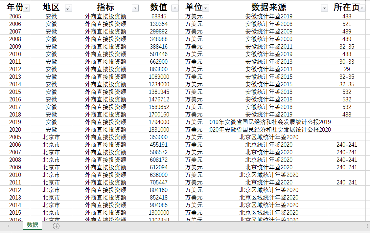
Task: Select the 数据来源 header cell
Action: click(268, 7)
